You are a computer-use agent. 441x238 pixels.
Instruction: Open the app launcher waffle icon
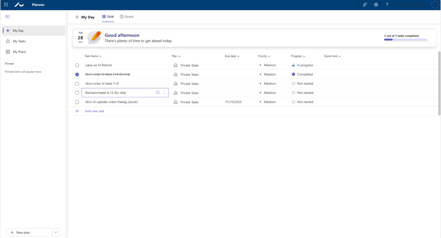tap(6, 5)
